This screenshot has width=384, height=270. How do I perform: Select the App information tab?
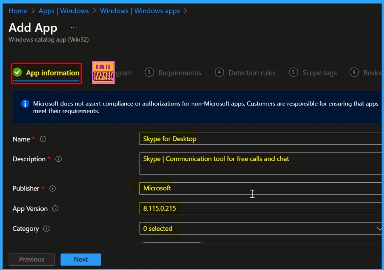pos(46,73)
